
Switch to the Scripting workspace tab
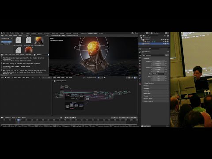[101, 33]
